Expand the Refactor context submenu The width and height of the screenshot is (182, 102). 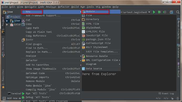point(80,60)
